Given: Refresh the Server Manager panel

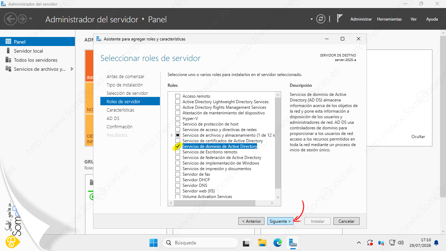Looking at the screenshot, I should click(321, 19).
